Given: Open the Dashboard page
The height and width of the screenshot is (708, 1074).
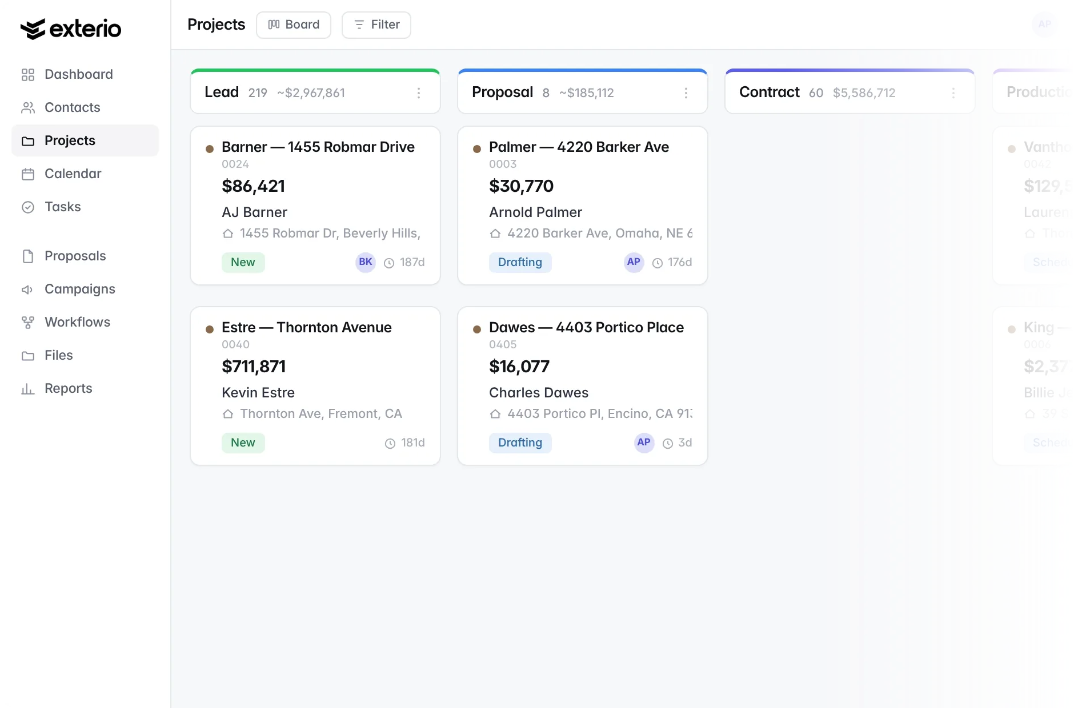Looking at the screenshot, I should click(85, 74).
